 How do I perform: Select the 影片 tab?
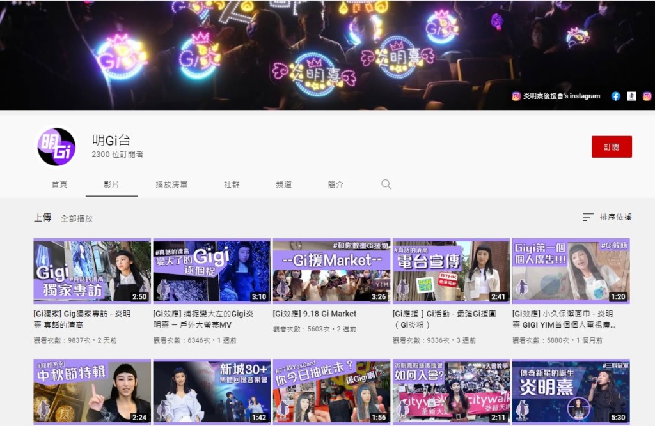point(111,185)
